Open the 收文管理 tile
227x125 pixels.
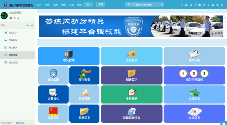click(x=69, y=56)
